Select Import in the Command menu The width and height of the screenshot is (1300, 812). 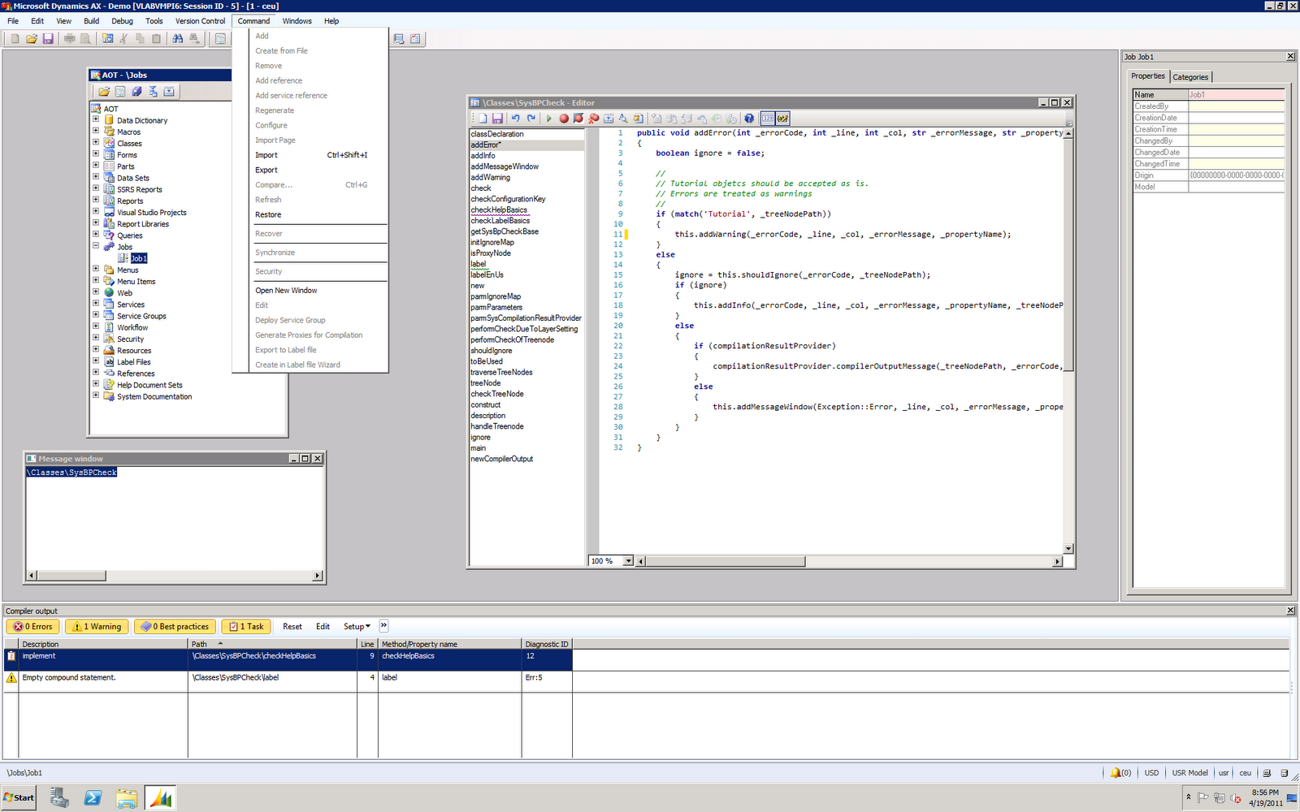310,155
